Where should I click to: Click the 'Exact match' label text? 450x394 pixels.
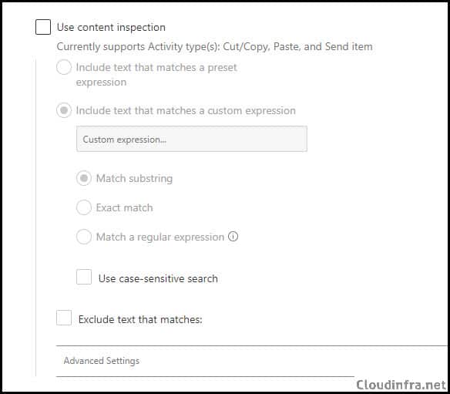(124, 207)
